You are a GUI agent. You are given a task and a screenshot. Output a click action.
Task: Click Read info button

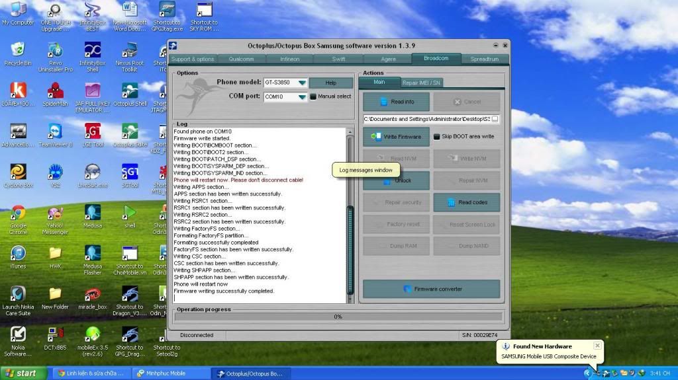point(396,102)
